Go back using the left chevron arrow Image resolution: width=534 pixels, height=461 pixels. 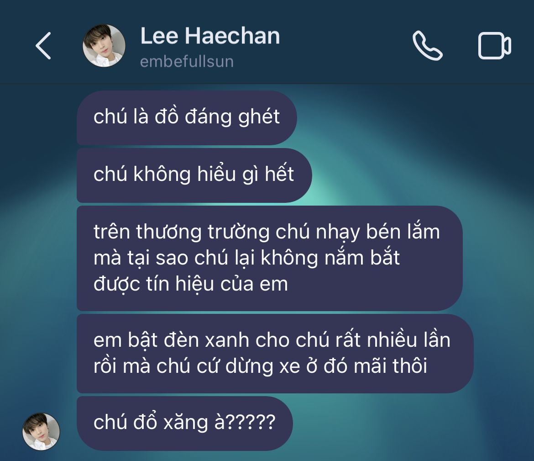(x=43, y=46)
